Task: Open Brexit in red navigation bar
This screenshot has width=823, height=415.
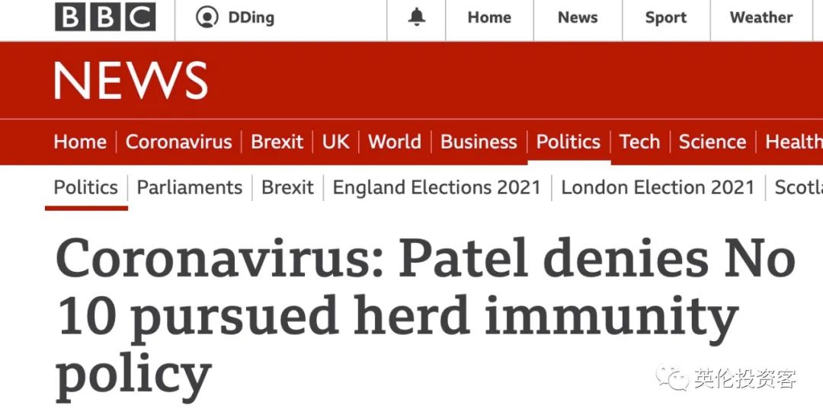Action: tap(277, 142)
